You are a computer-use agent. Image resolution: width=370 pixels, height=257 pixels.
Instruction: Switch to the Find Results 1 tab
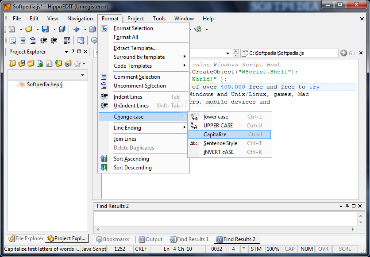coord(189,239)
